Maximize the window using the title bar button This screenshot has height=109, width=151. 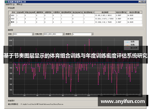(142, 2)
